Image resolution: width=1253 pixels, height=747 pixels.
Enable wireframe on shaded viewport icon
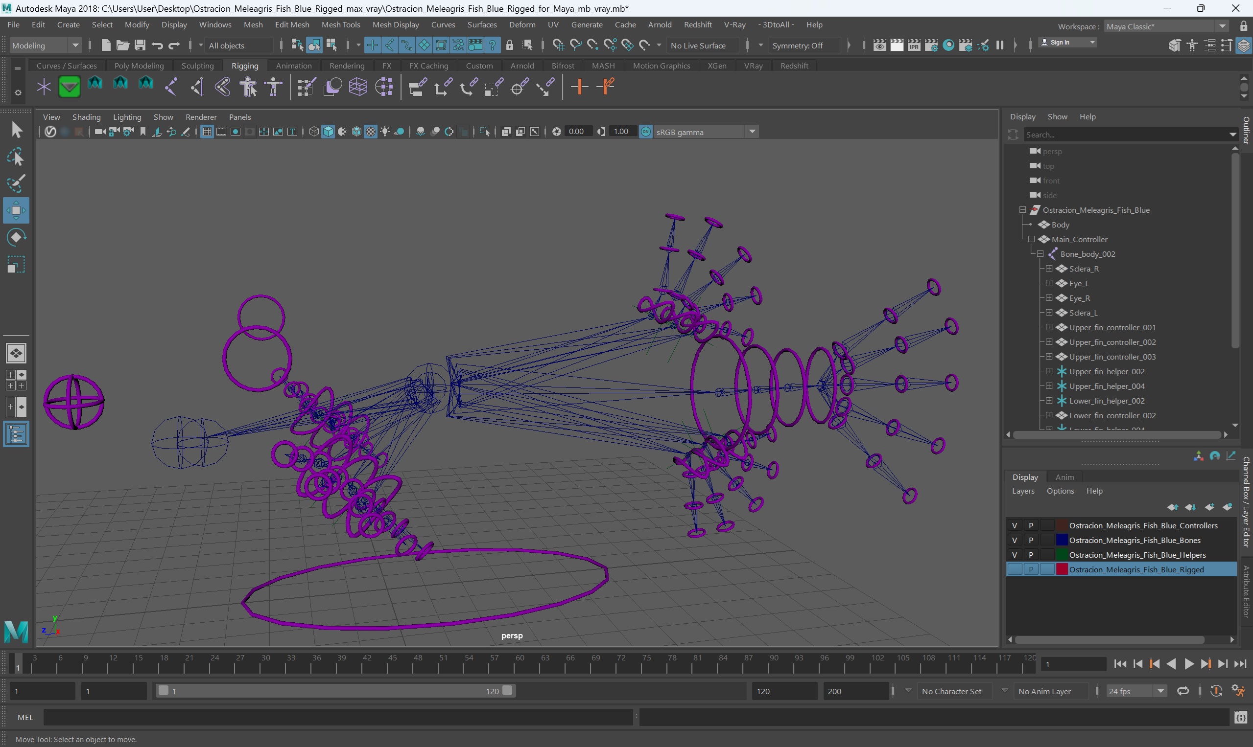(x=356, y=132)
